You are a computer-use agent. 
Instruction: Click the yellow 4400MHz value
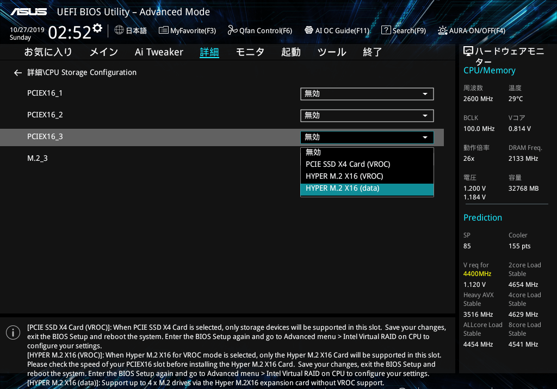(x=477, y=274)
